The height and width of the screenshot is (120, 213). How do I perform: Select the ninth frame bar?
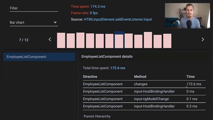click(x=138, y=41)
